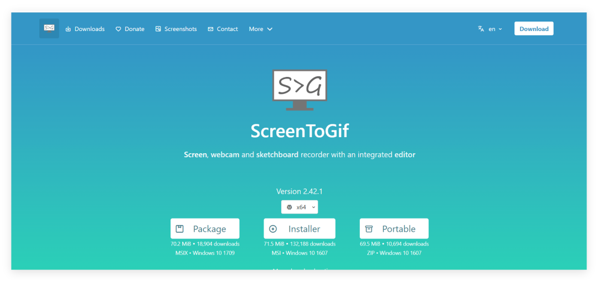Click the MSI • Windows 10 1607 text
This screenshot has width=598, height=281.
[300, 253]
